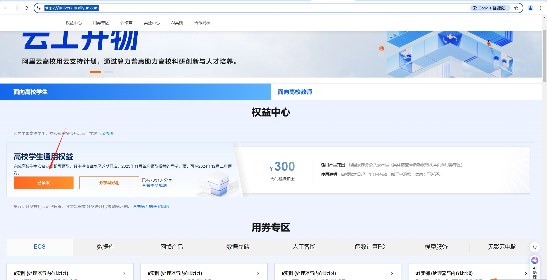Open the AI助理 floating assistant icon
Screen dimensions: 547x280
click(x=535, y=267)
